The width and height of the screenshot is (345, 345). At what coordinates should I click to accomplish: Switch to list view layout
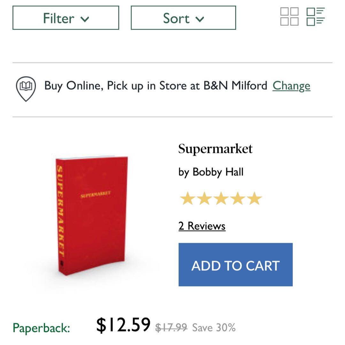click(316, 17)
